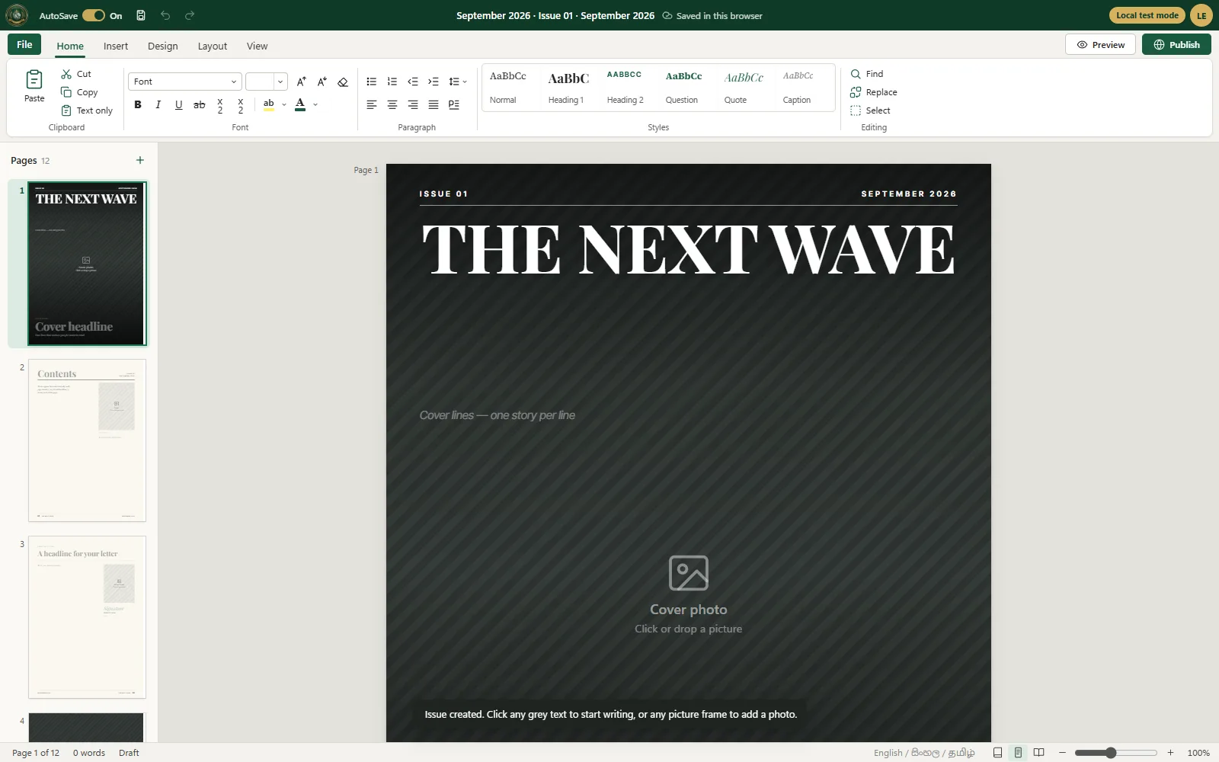Viewport: 1219px width, 762px height.
Task: Switch to the Design tab
Action: coord(162,46)
